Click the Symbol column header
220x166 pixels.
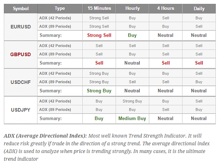pos(21,8)
